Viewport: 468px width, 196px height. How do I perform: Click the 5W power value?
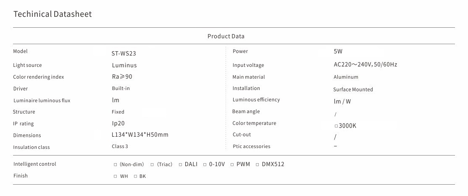point(338,52)
